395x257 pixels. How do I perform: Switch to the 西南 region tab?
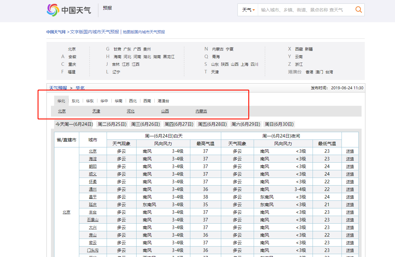click(147, 101)
